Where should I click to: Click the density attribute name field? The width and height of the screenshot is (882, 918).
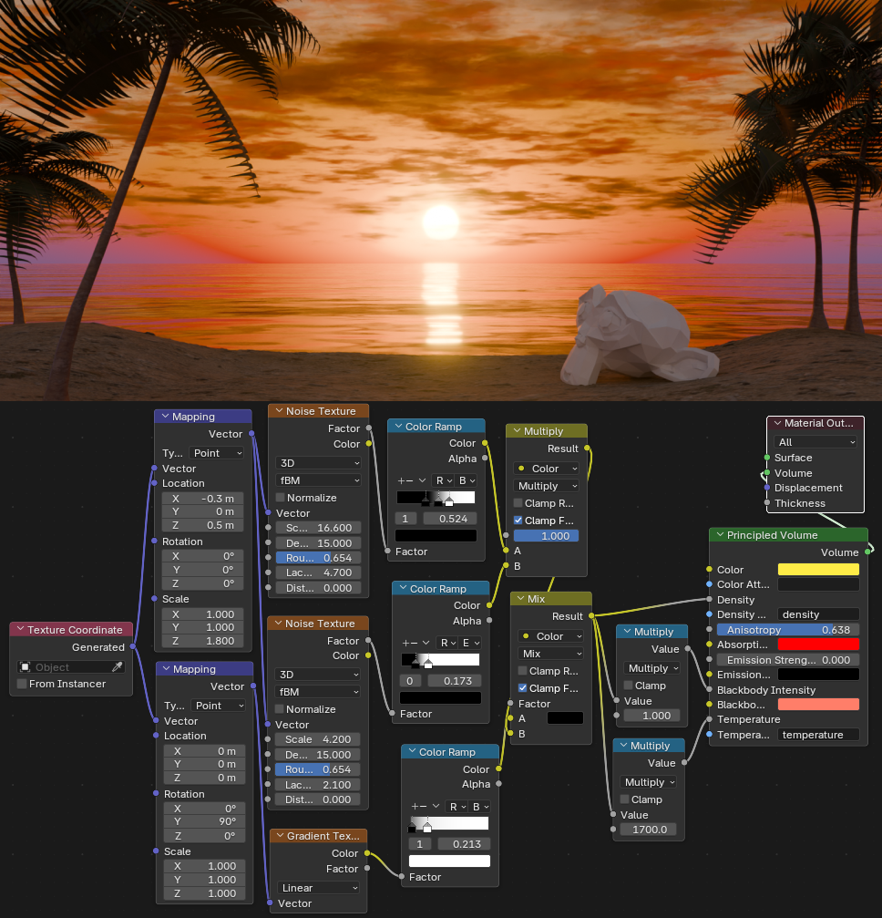pyautogui.click(x=817, y=614)
